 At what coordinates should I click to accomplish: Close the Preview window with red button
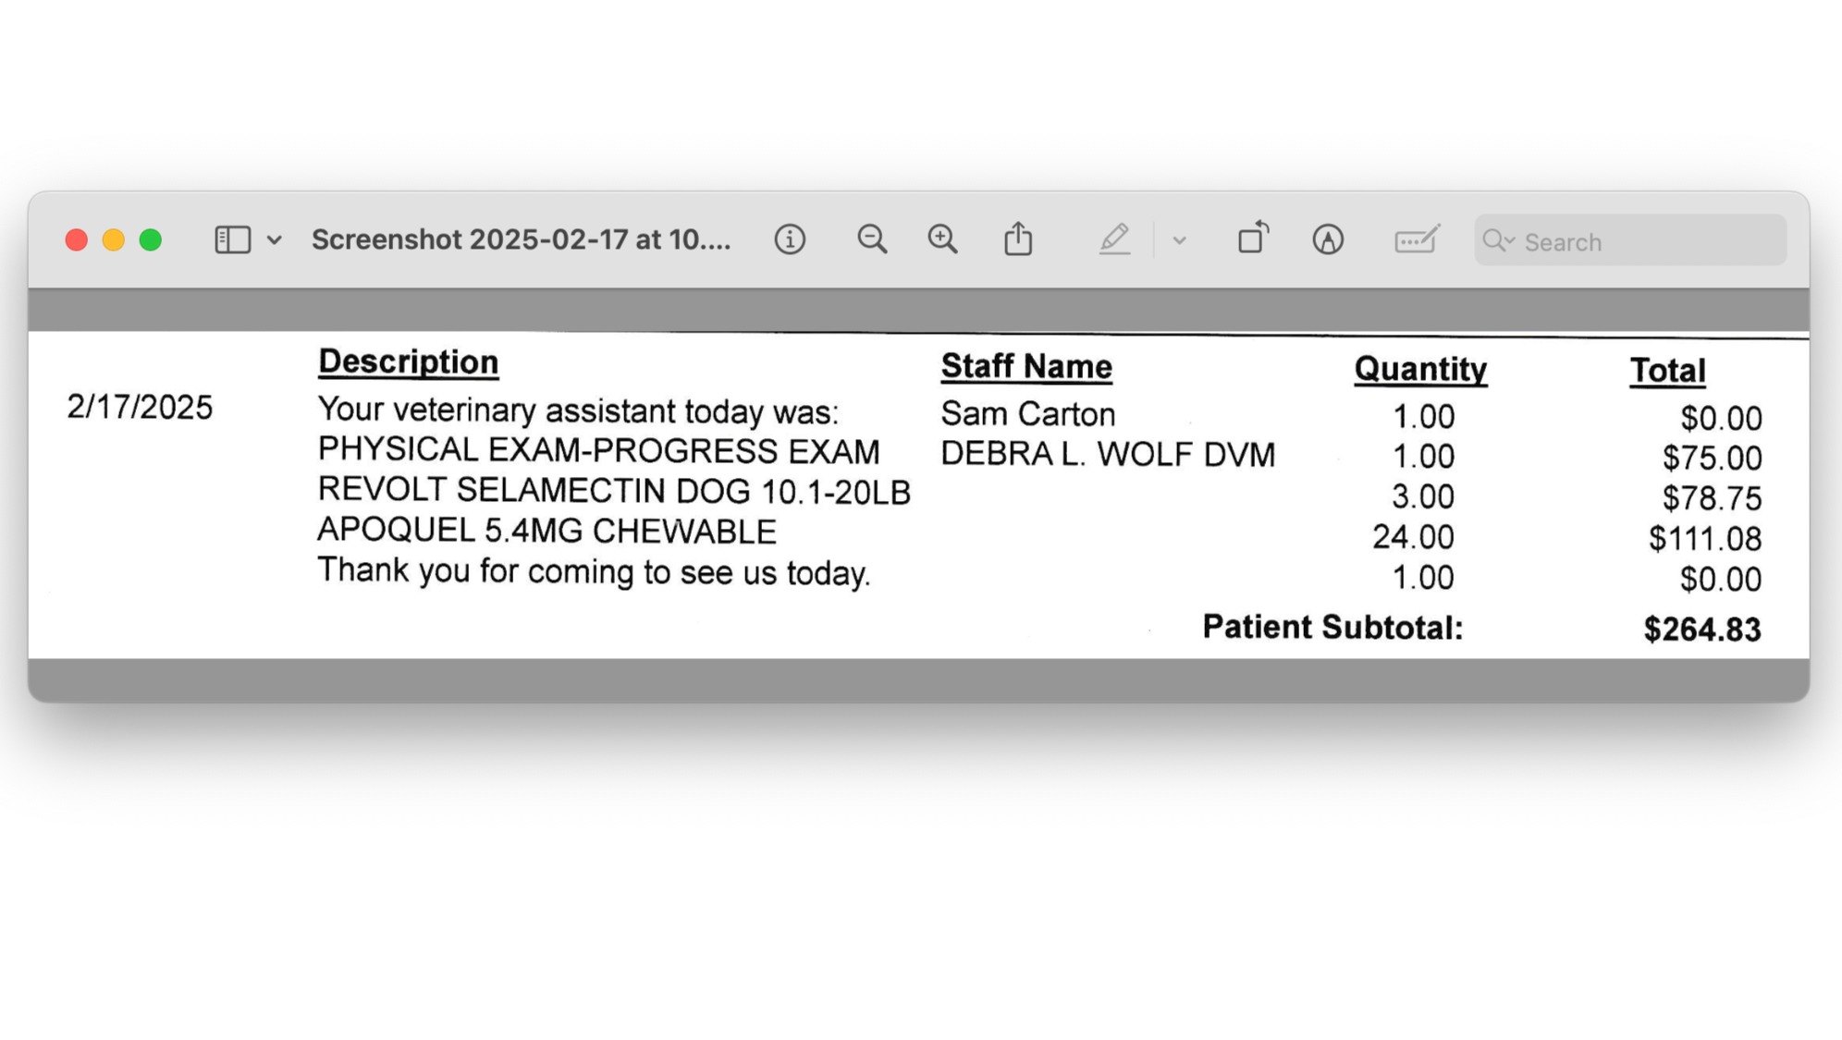(x=77, y=240)
